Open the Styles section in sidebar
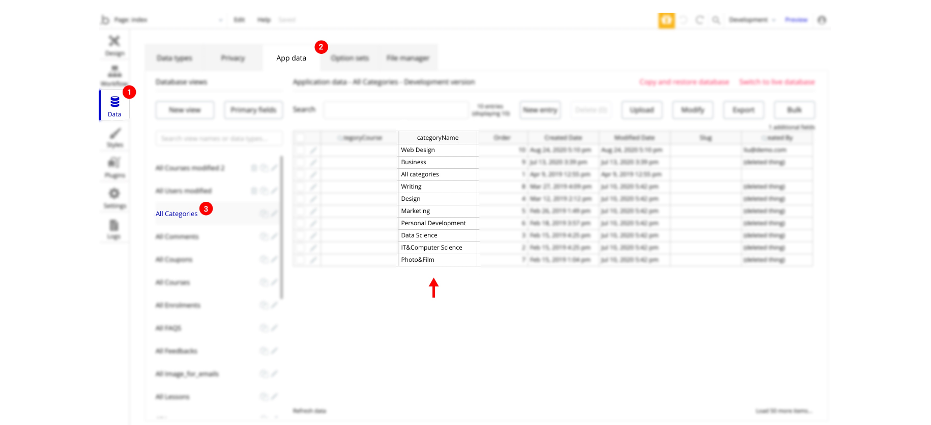The height and width of the screenshot is (425, 931). point(115,137)
